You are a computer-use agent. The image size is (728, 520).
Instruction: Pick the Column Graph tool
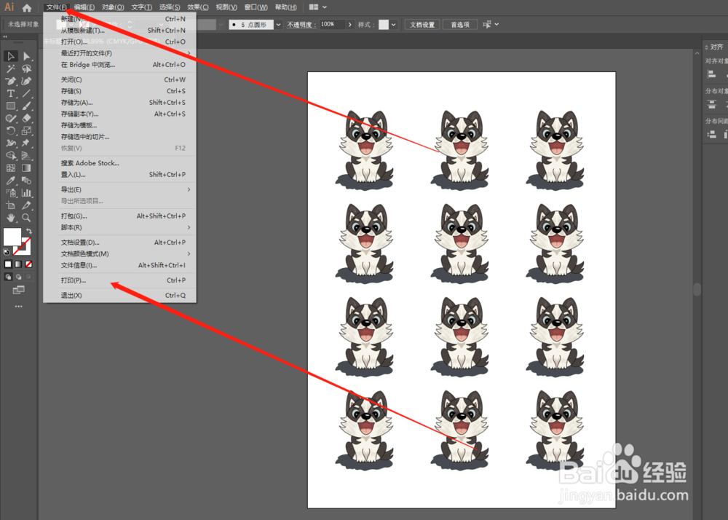pyautogui.click(x=26, y=193)
